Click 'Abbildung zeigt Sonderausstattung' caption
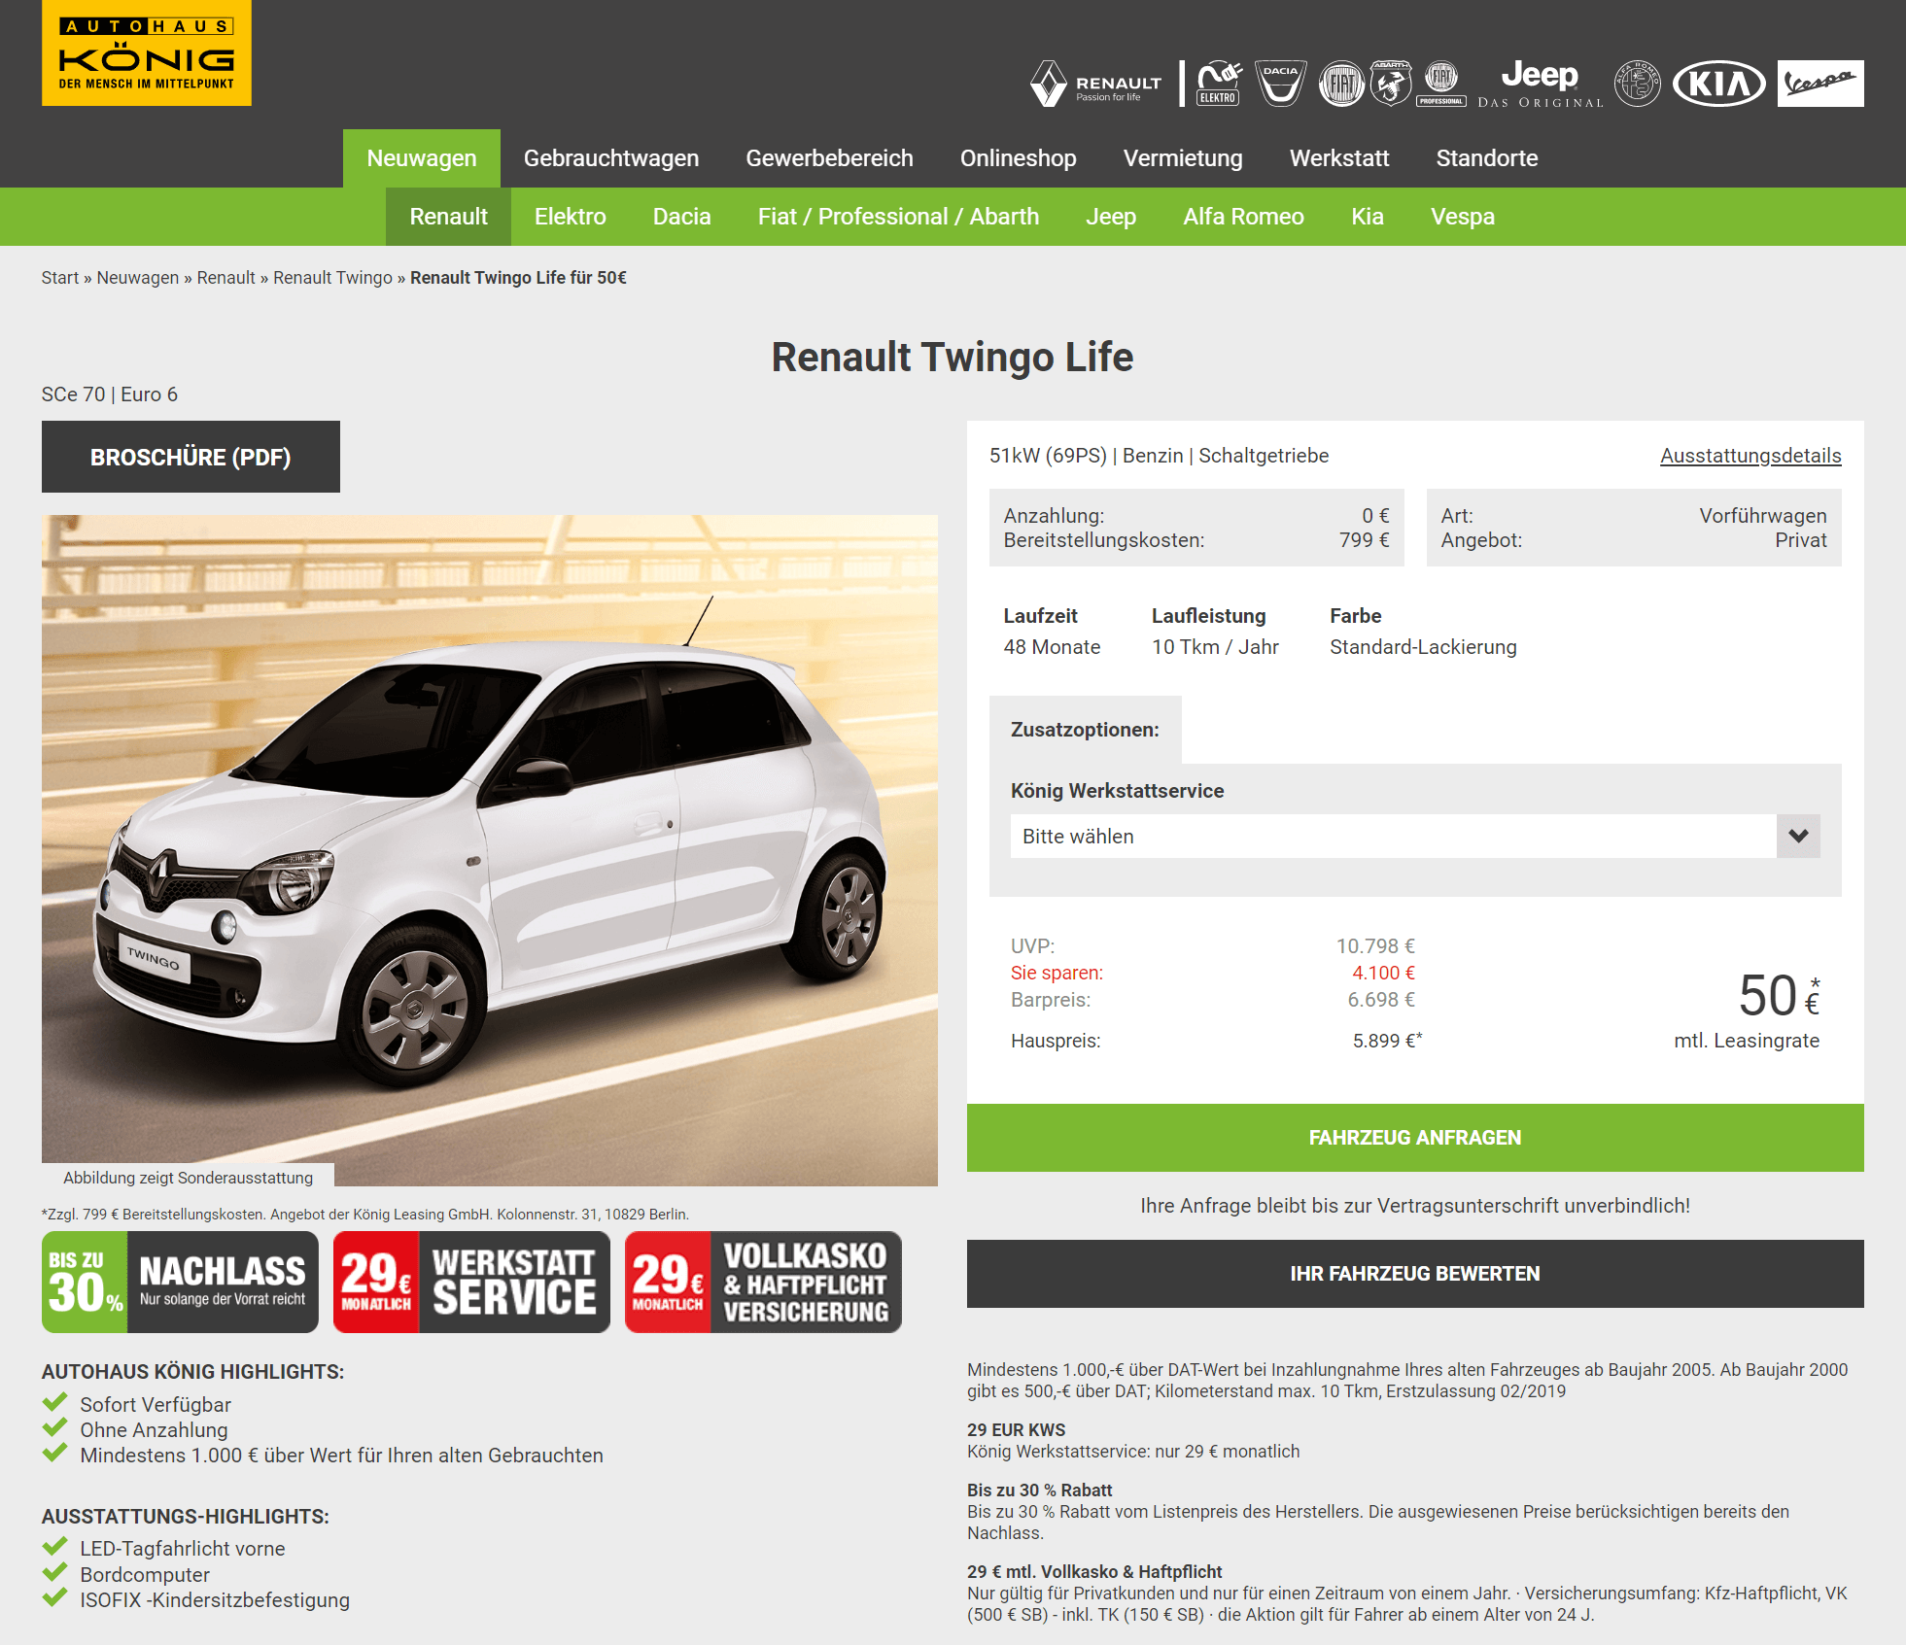The image size is (1906, 1645). (188, 1178)
